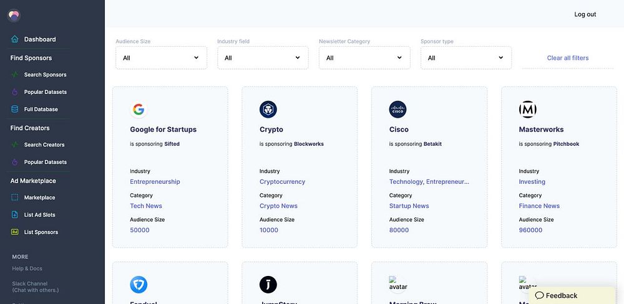
Task: Open Search Sponsors page
Action: tap(45, 75)
